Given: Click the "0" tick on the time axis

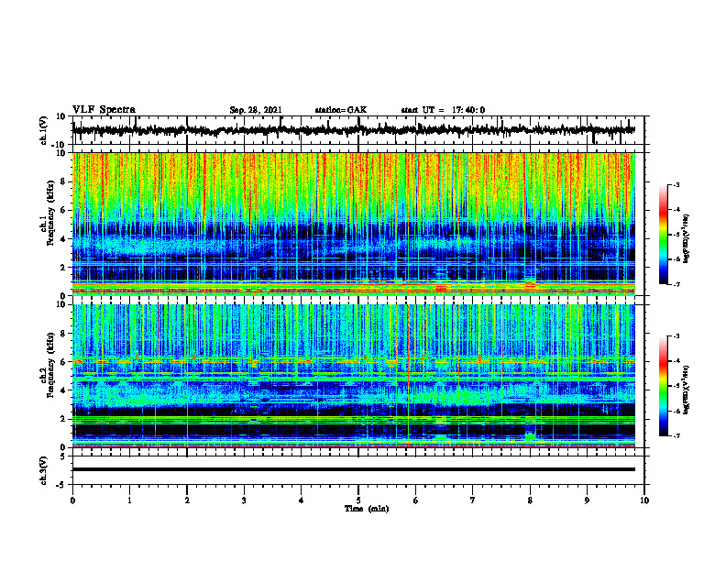Looking at the screenshot, I should pos(72,500).
